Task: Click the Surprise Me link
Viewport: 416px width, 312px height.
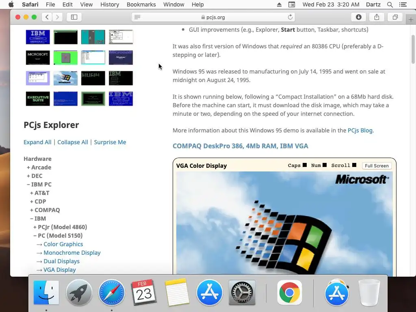Action: click(x=110, y=142)
